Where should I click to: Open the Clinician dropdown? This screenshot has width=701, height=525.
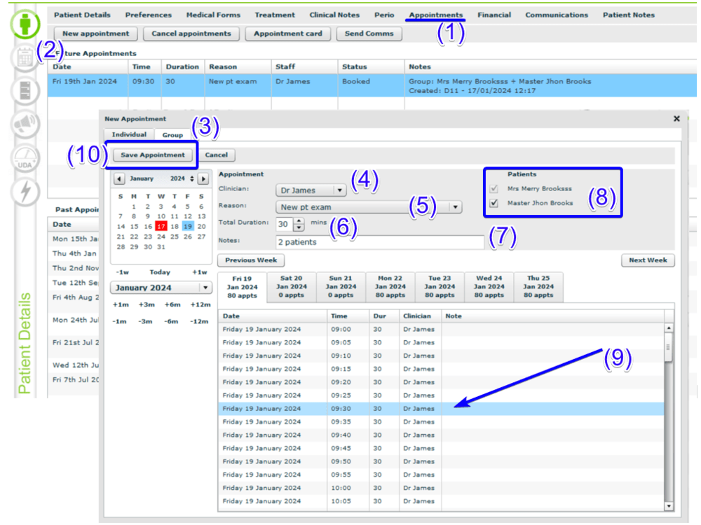click(x=311, y=190)
